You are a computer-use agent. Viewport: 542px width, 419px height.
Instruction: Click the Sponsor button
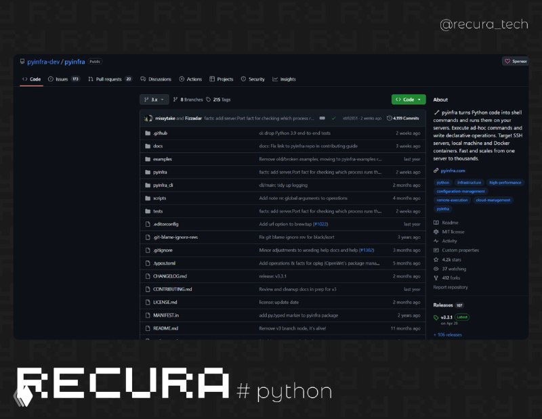click(x=516, y=61)
